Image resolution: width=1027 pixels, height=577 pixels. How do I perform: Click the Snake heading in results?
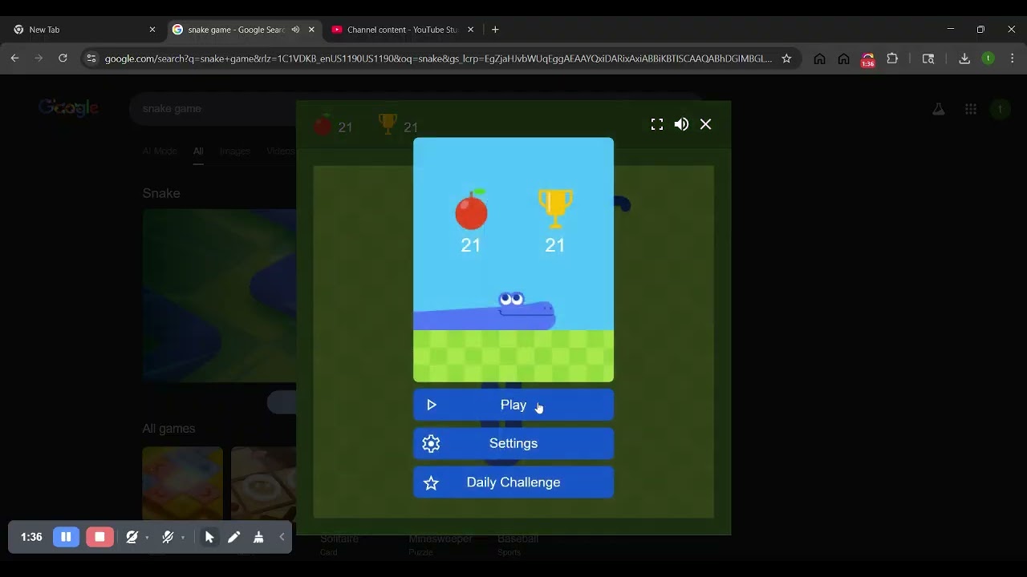161,193
